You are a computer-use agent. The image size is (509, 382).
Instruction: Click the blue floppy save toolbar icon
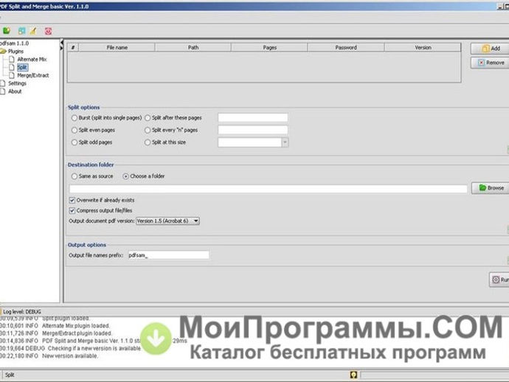pos(21,31)
